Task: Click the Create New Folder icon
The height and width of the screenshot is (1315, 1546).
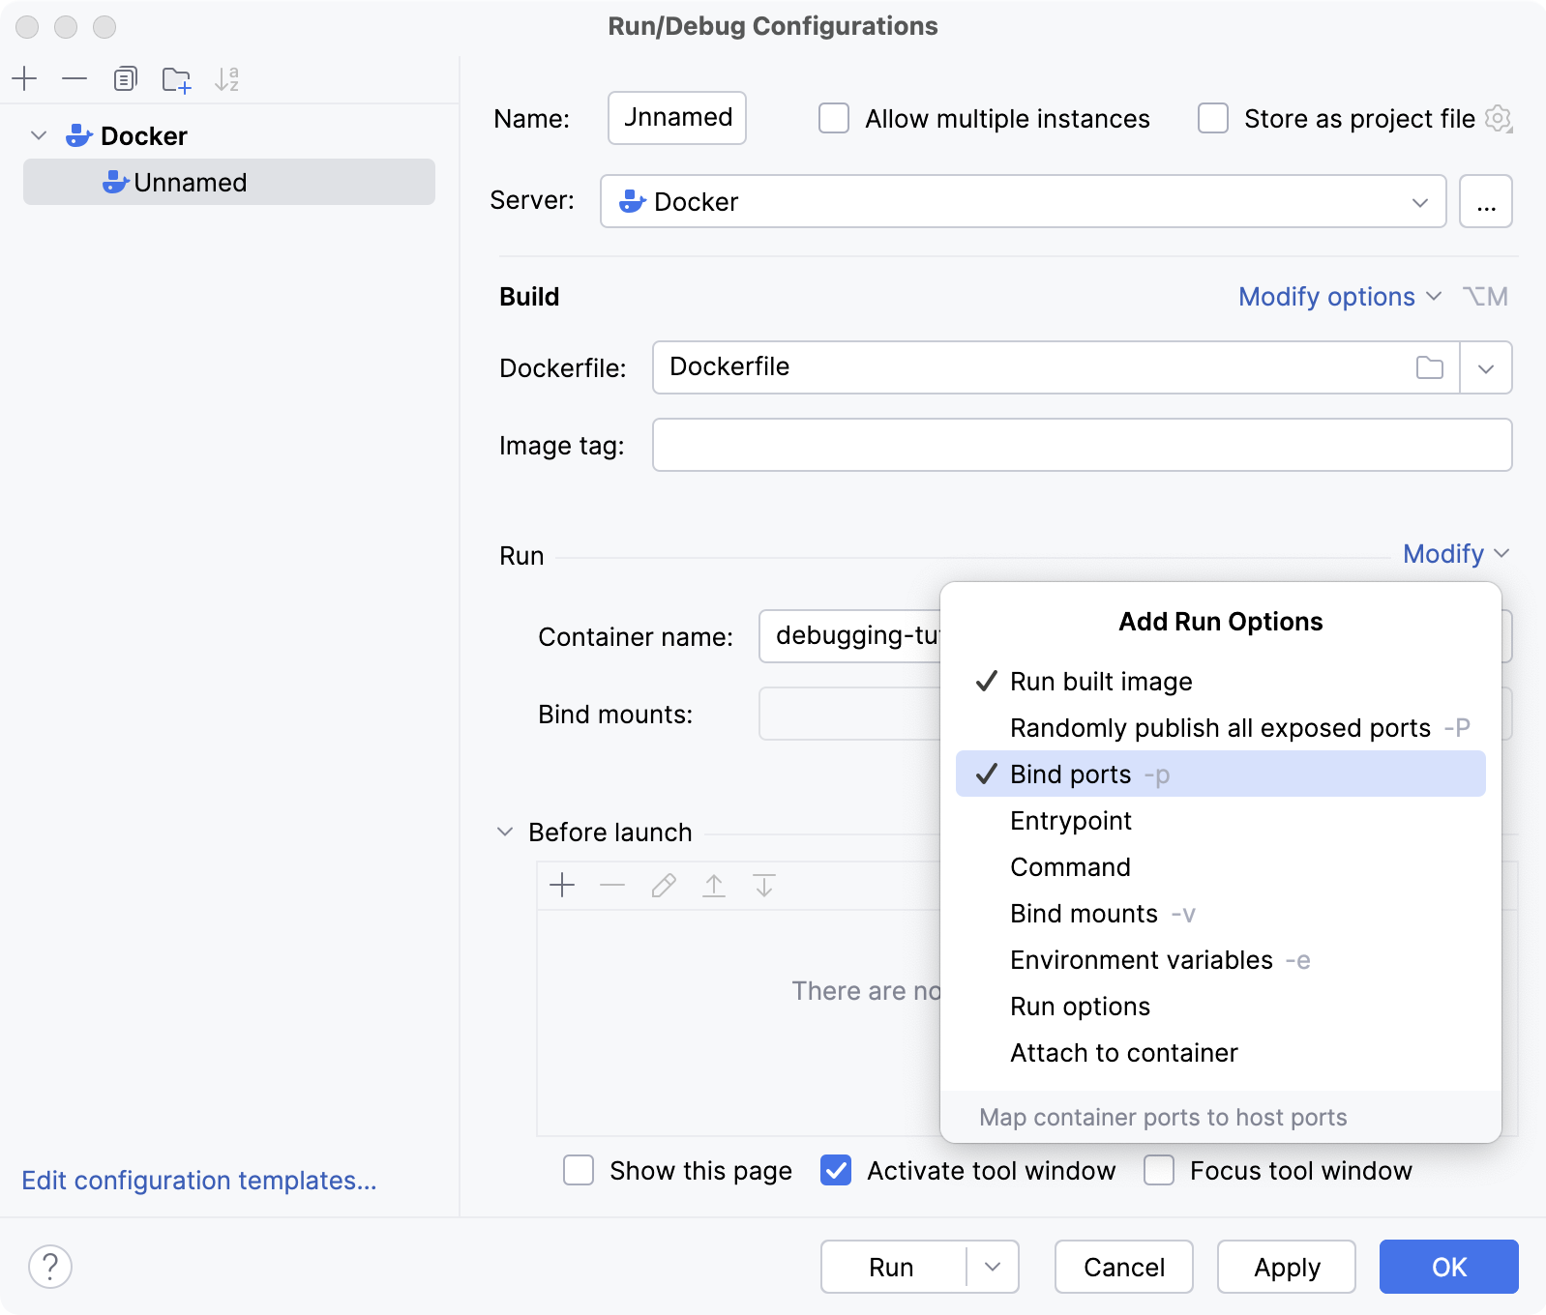Action: 176,79
